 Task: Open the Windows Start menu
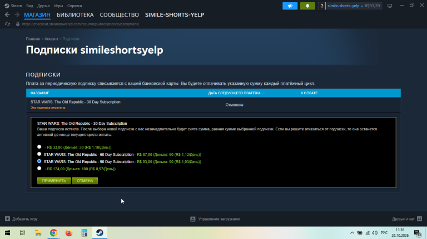point(8,233)
